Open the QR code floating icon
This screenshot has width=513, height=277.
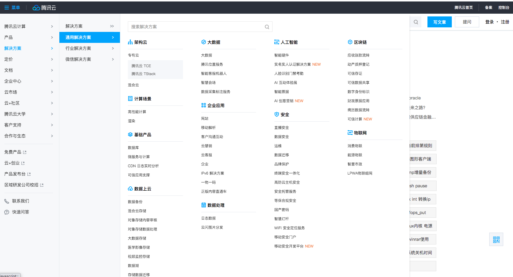click(x=496, y=240)
